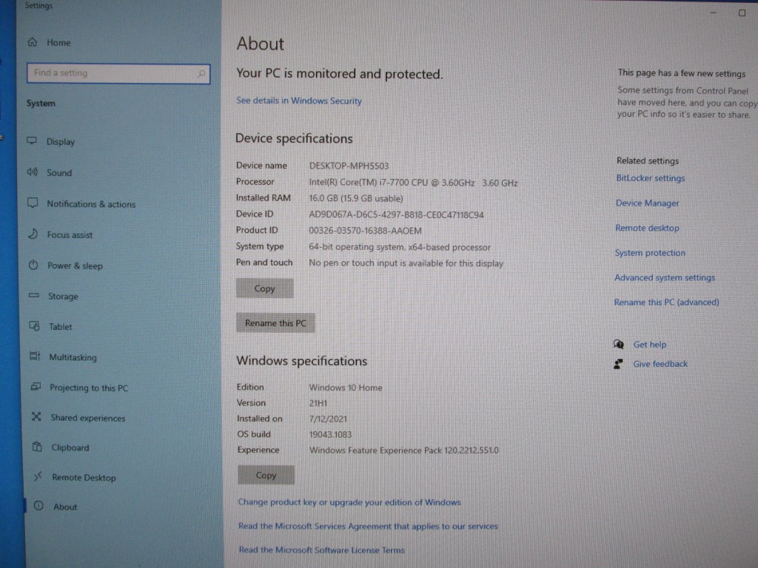Select OS build value 19043.1083
The height and width of the screenshot is (568, 758).
pos(330,435)
